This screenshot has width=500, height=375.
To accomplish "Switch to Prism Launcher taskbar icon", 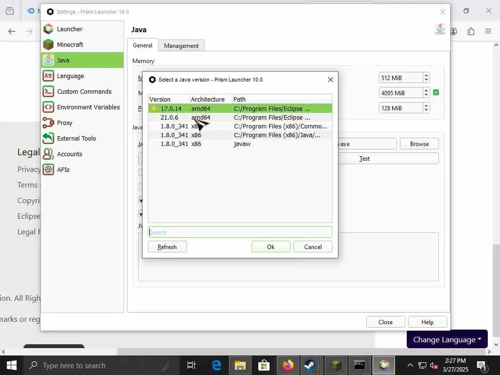I will click(x=384, y=365).
